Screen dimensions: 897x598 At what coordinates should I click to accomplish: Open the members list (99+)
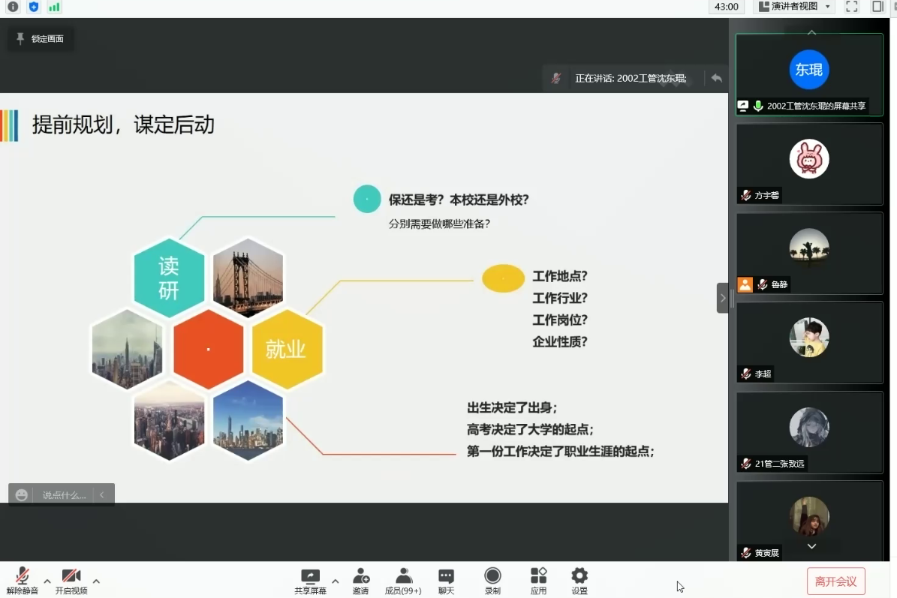click(x=403, y=576)
